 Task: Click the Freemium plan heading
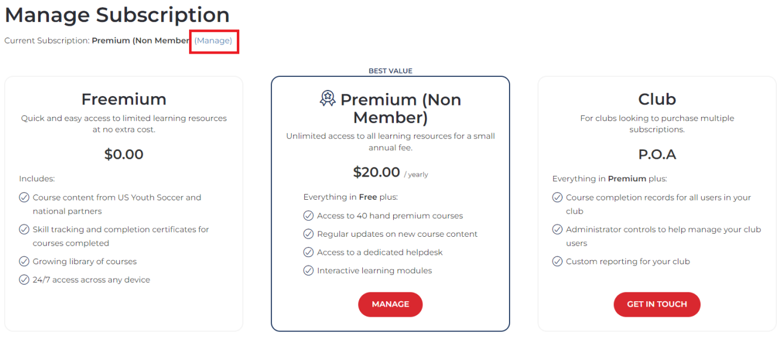click(124, 99)
